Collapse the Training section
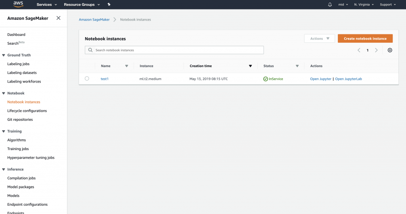The height and width of the screenshot is (214, 406). coord(4,131)
